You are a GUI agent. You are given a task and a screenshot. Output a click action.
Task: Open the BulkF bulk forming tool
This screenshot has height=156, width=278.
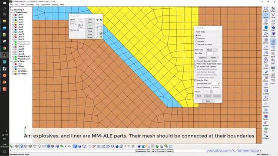pyautogui.click(x=266, y=60)
